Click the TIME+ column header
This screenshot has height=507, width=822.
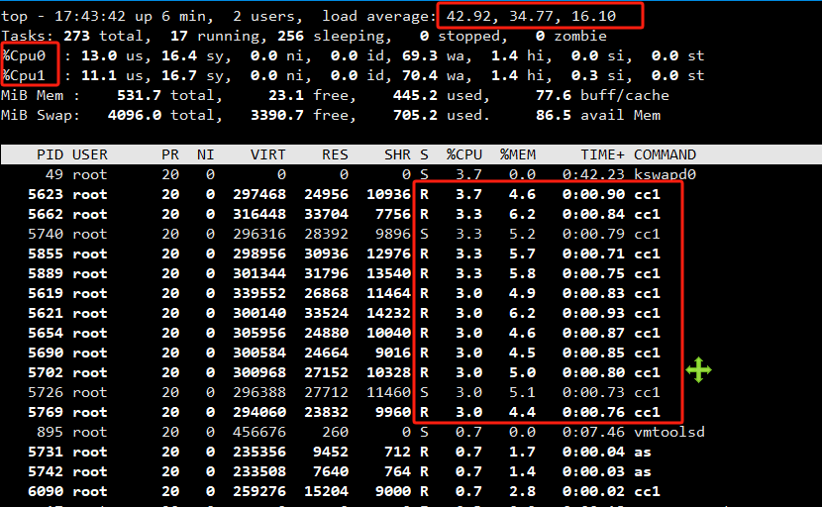(x=602, y=154)
